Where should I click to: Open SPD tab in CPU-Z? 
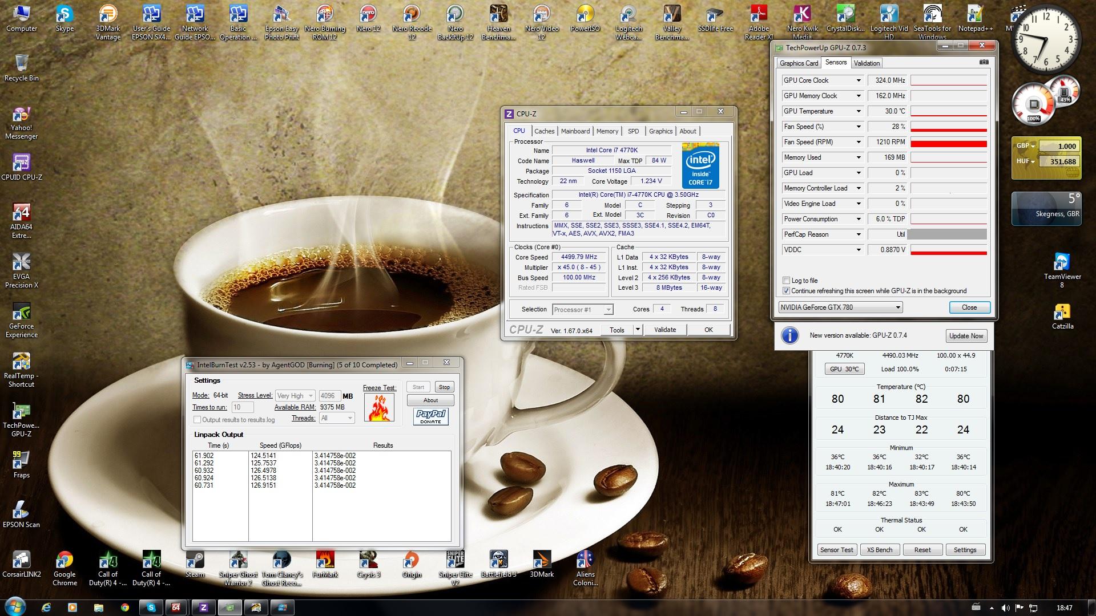tap(633, 131)
